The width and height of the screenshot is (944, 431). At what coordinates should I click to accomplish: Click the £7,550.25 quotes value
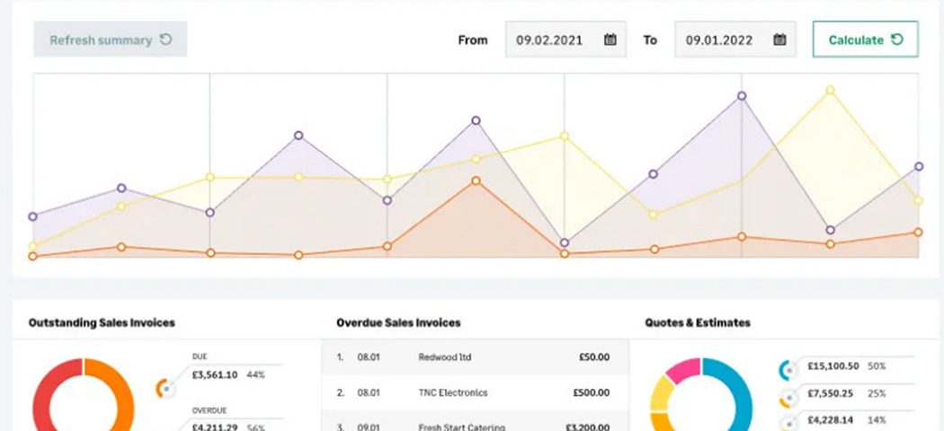pyautogui.click(x=832, y=393)
